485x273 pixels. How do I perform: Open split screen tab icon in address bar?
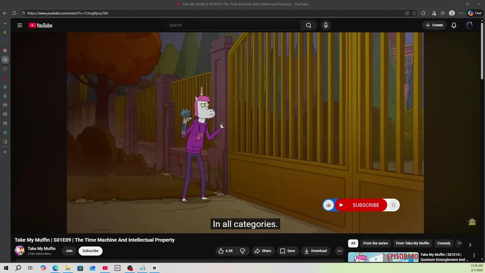(x=407, y=13)
